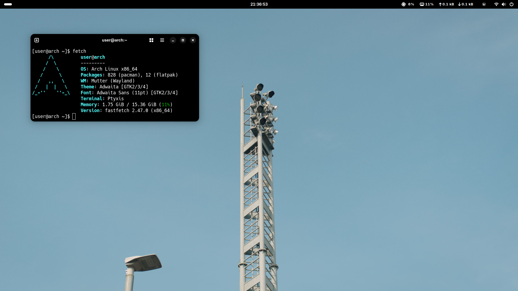Click the download speed arrow indicator
The height and width of the screenshot is (291, 518).
pos(459,4)
